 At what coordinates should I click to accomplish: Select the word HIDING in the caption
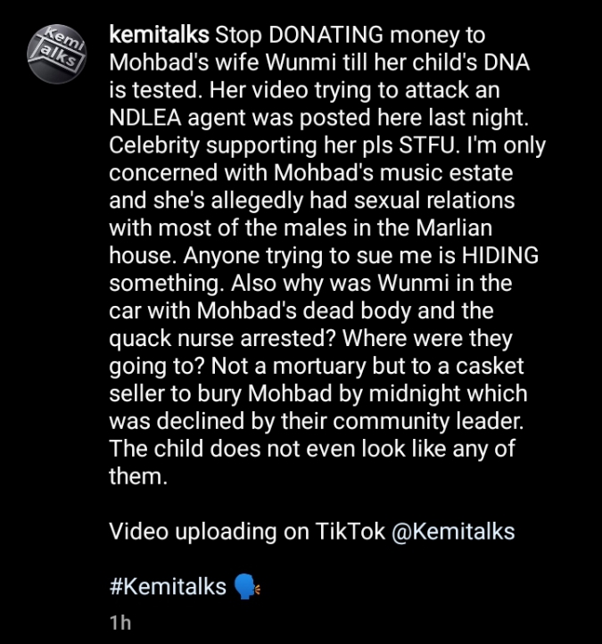(x=500, y=255)
